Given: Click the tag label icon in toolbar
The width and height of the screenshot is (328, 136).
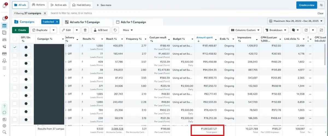Looking at the screenshot, I should click(116, 30).
